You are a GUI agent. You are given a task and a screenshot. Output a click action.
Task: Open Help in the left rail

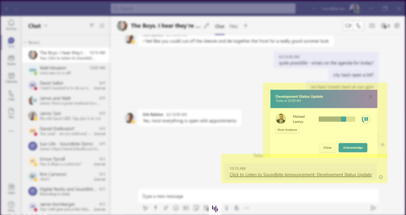[x=11, y=206]
